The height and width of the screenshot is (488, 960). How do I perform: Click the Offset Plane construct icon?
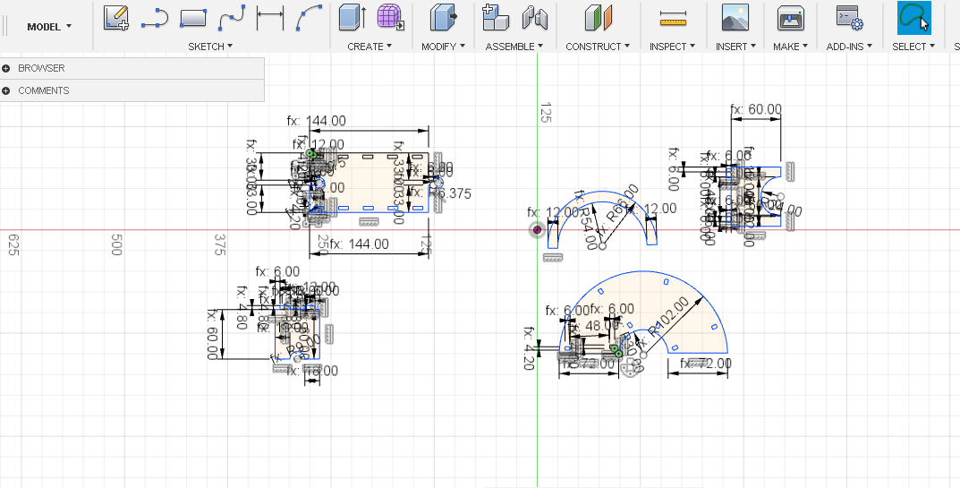tap(599, 17)
